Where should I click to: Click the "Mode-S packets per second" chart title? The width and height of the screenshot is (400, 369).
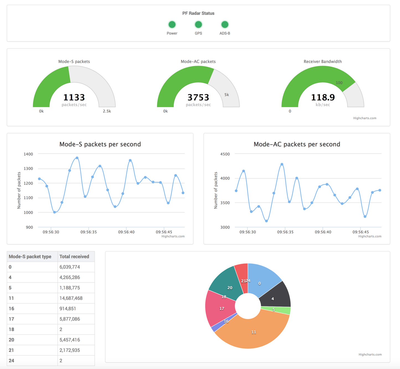(x=100, y=144)
